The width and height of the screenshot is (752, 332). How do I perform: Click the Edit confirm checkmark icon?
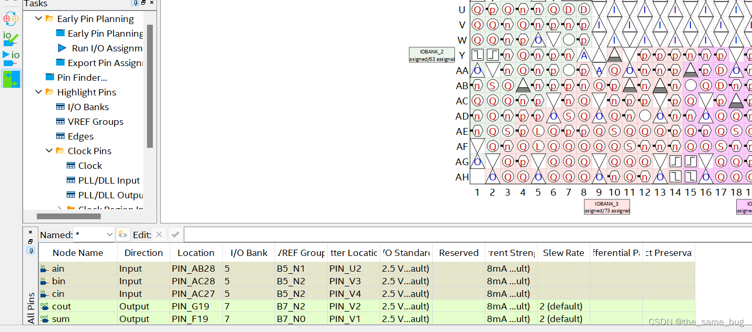pos(175,234)
